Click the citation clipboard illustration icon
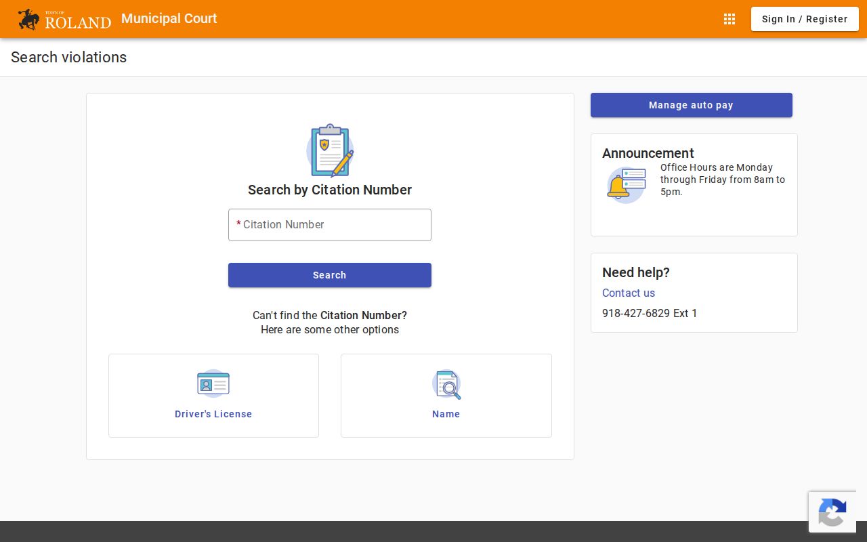This screenshot has width=867, height=542. [x=330, y=150]
